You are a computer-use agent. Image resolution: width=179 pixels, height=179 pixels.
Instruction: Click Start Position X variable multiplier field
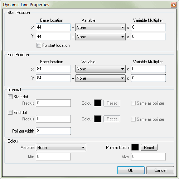point(148,28)
